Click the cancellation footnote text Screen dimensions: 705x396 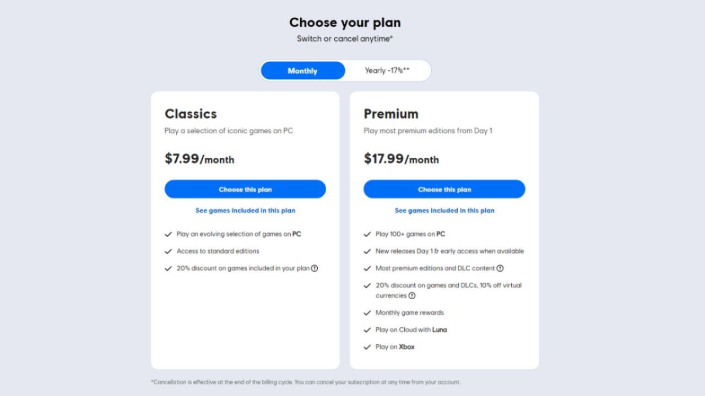(306, 382)
